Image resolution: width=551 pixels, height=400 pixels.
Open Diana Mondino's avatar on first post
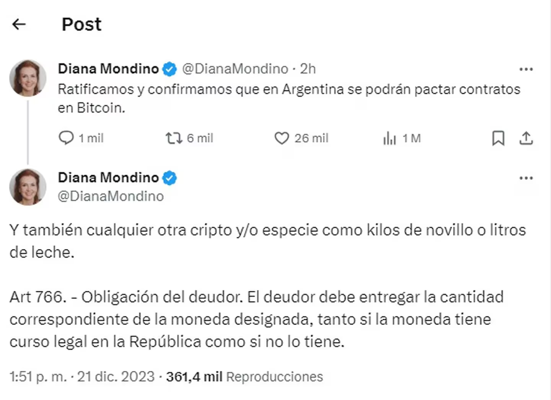pyautogui.click(x=28, y=78)
